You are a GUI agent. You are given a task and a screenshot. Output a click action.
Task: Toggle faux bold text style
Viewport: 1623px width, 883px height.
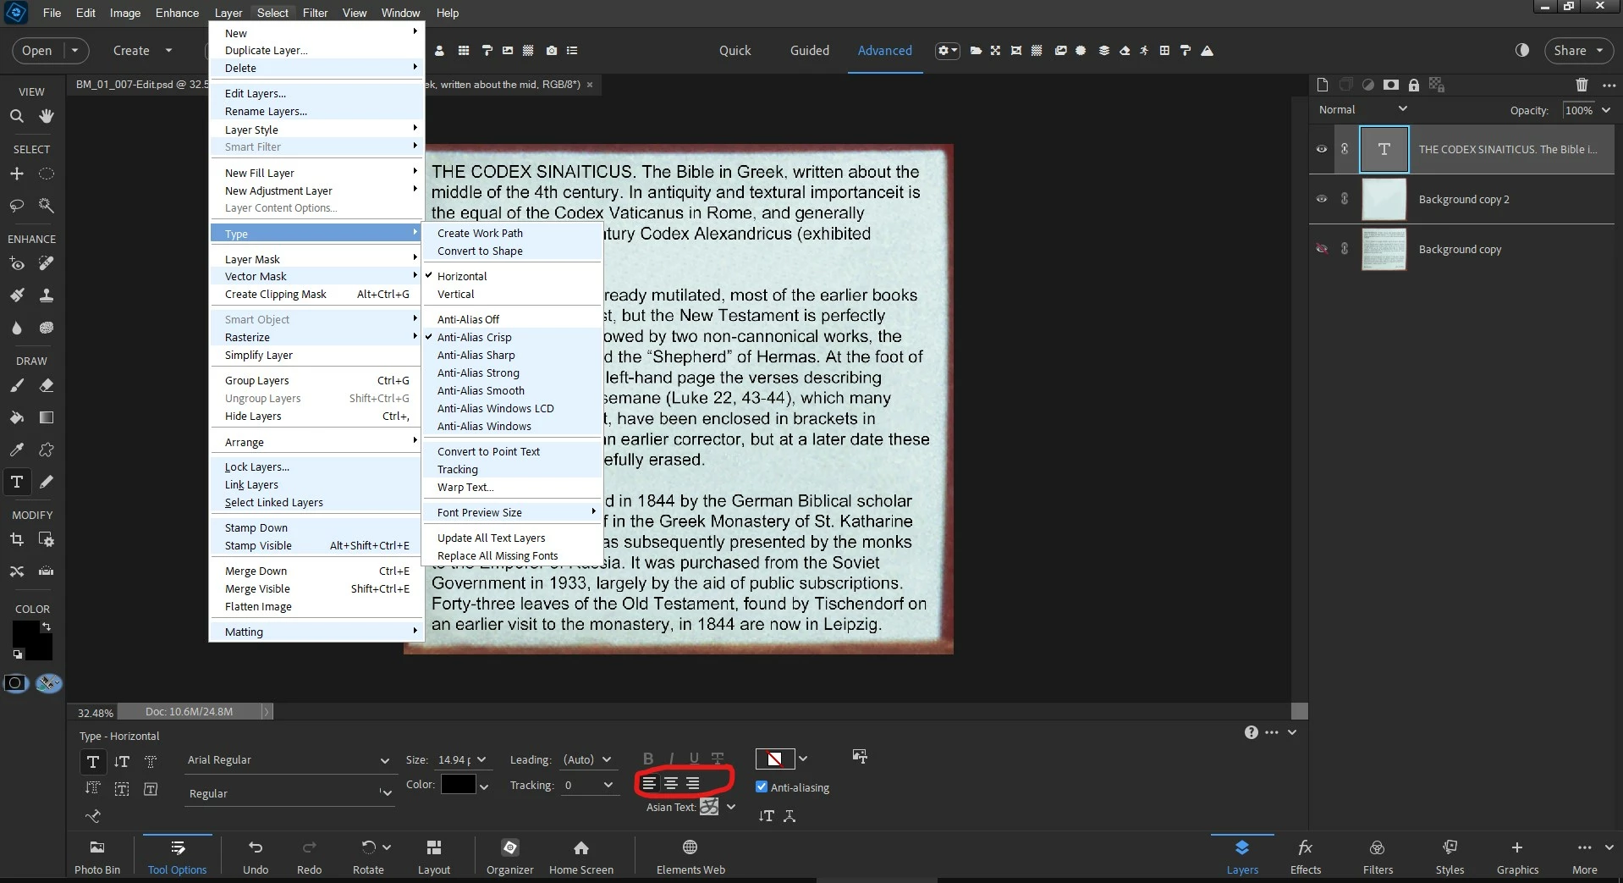[x=648, y=759]
